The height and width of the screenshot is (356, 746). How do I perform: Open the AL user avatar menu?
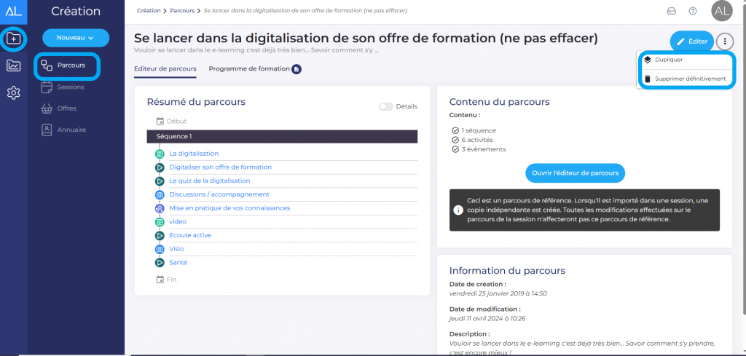(x=721, y=11)
